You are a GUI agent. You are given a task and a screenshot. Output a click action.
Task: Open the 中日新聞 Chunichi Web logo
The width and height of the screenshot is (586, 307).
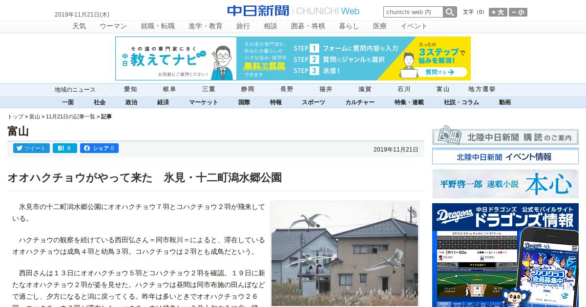pos(293,11)
